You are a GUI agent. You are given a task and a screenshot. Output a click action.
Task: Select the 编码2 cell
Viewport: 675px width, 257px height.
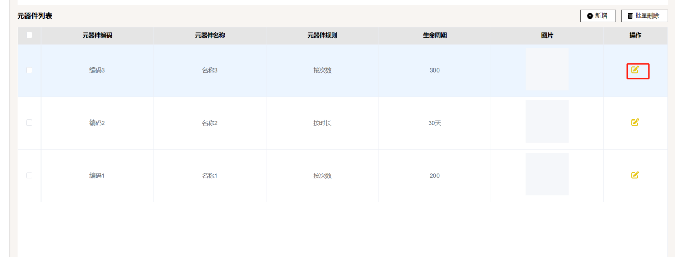click(x=97, y=123)
